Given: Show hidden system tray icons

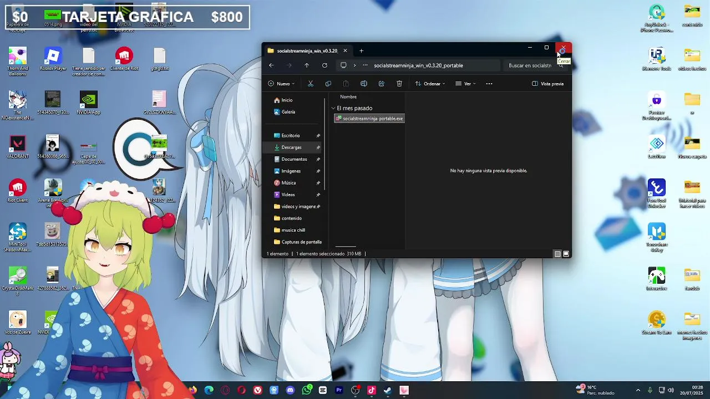Looking at the screenshot, I should (x=638, y=390).
